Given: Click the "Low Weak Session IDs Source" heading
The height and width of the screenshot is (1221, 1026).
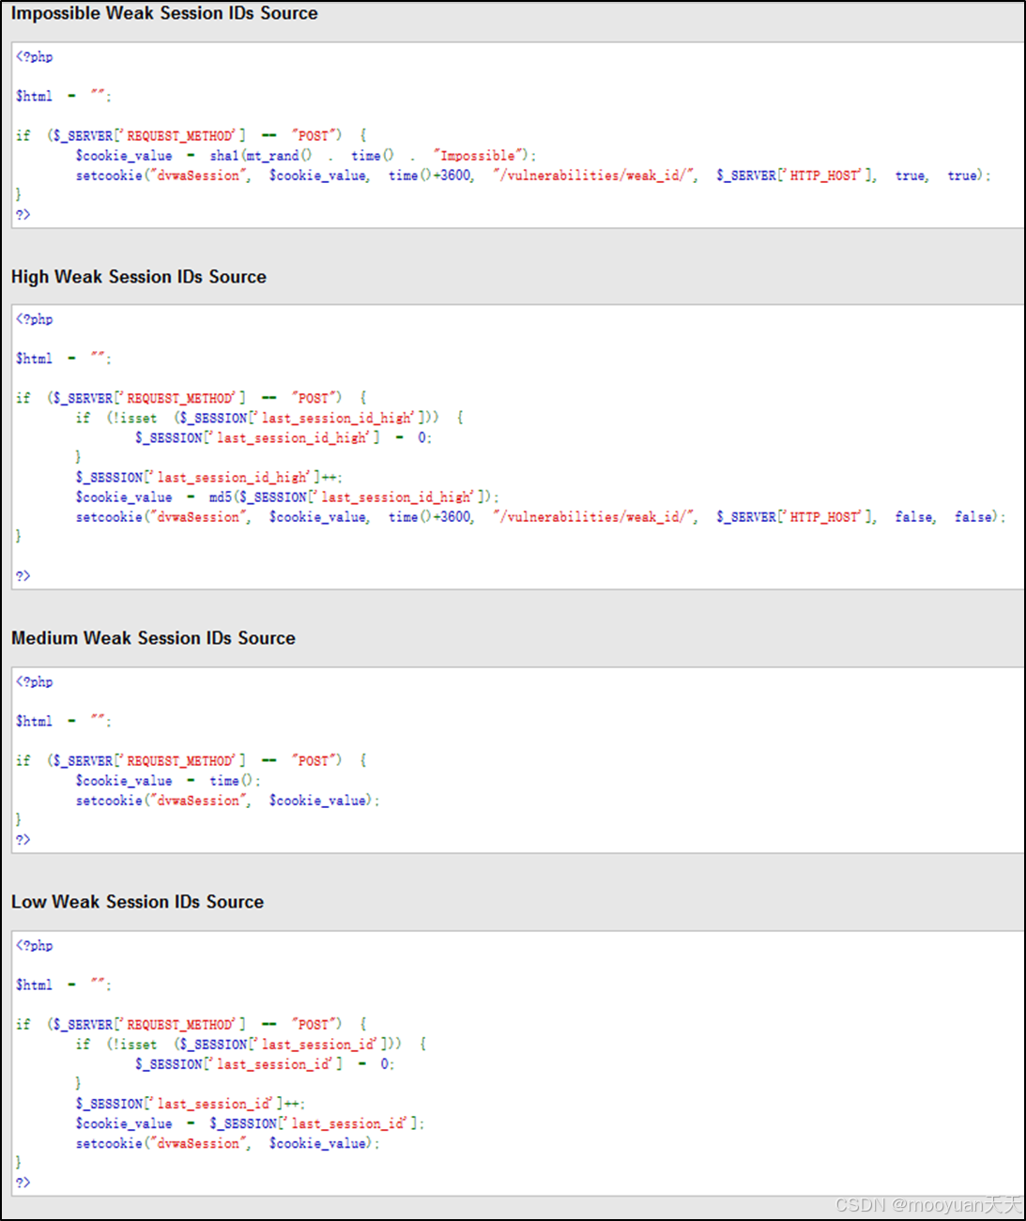Looking at the screenshot, I should point(137,902).
